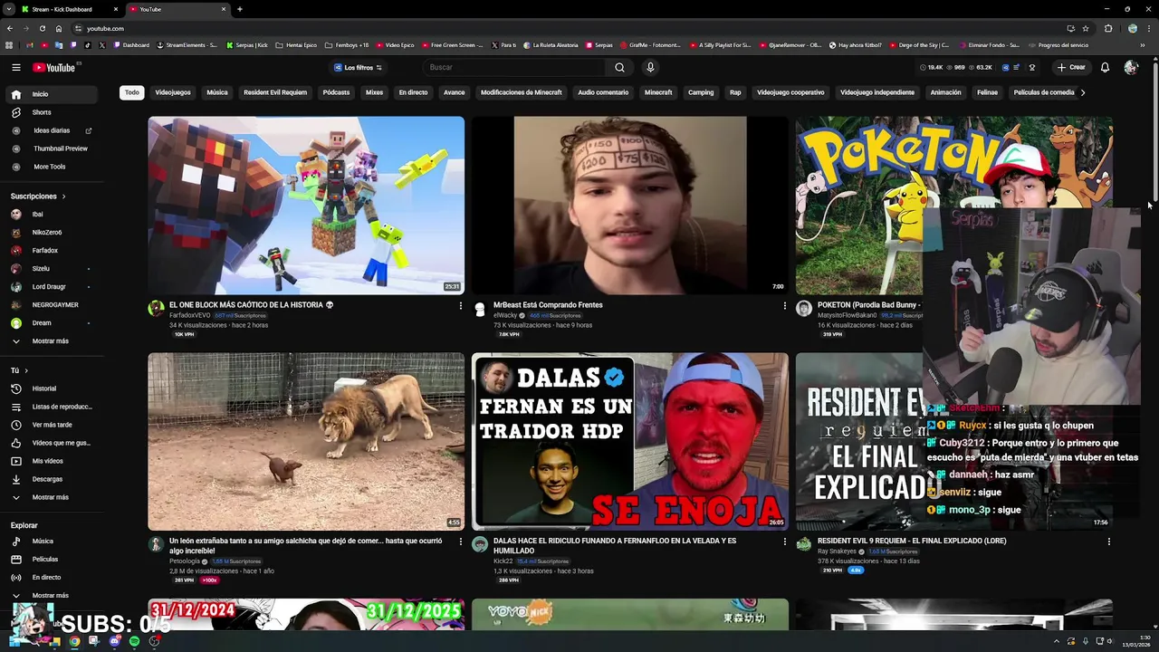Image resolution: width=1159 pixels, height=652 pixels.
Task: Open Ideas diarias extension link
Action: 51,130
